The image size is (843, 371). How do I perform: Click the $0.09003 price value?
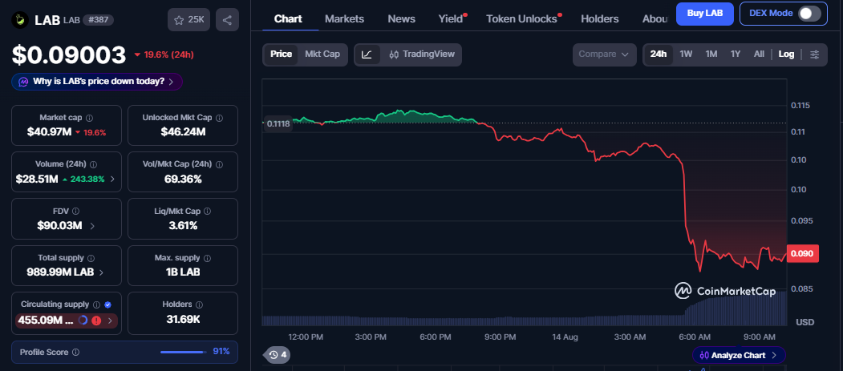(x=69, y=54)
